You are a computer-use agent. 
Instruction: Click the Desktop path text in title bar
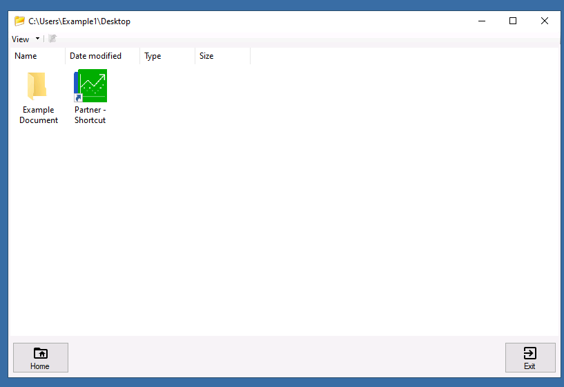79,21
